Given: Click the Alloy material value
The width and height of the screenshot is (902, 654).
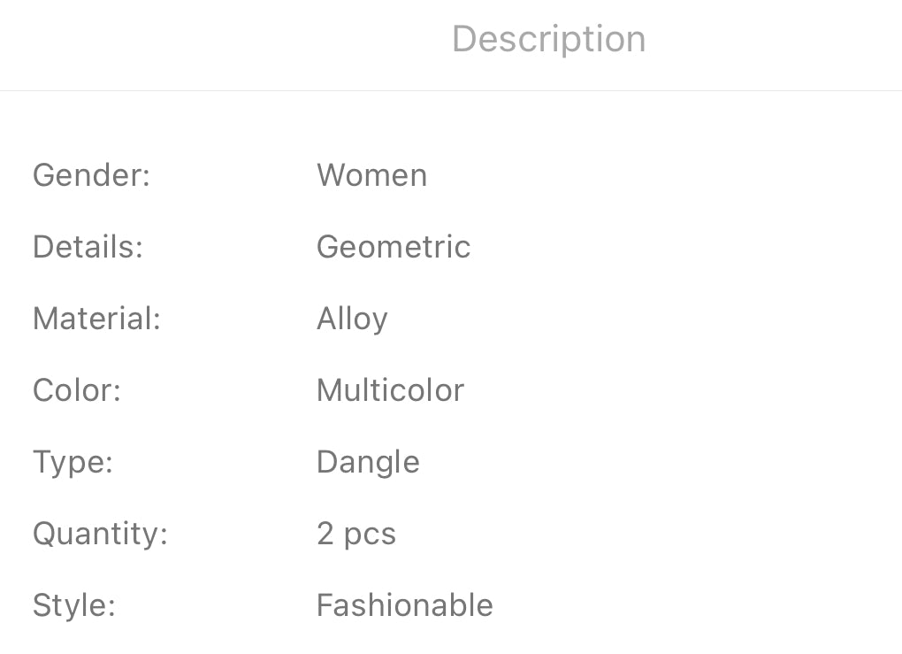Looking at the screenshot, I should pos(352,319).
